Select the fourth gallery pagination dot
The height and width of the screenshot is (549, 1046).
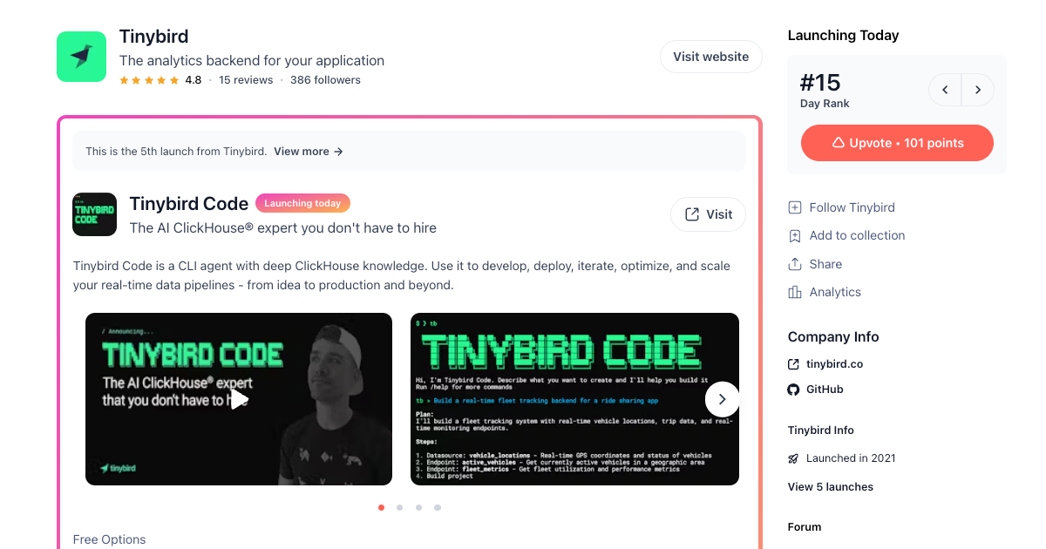(438, 507)
